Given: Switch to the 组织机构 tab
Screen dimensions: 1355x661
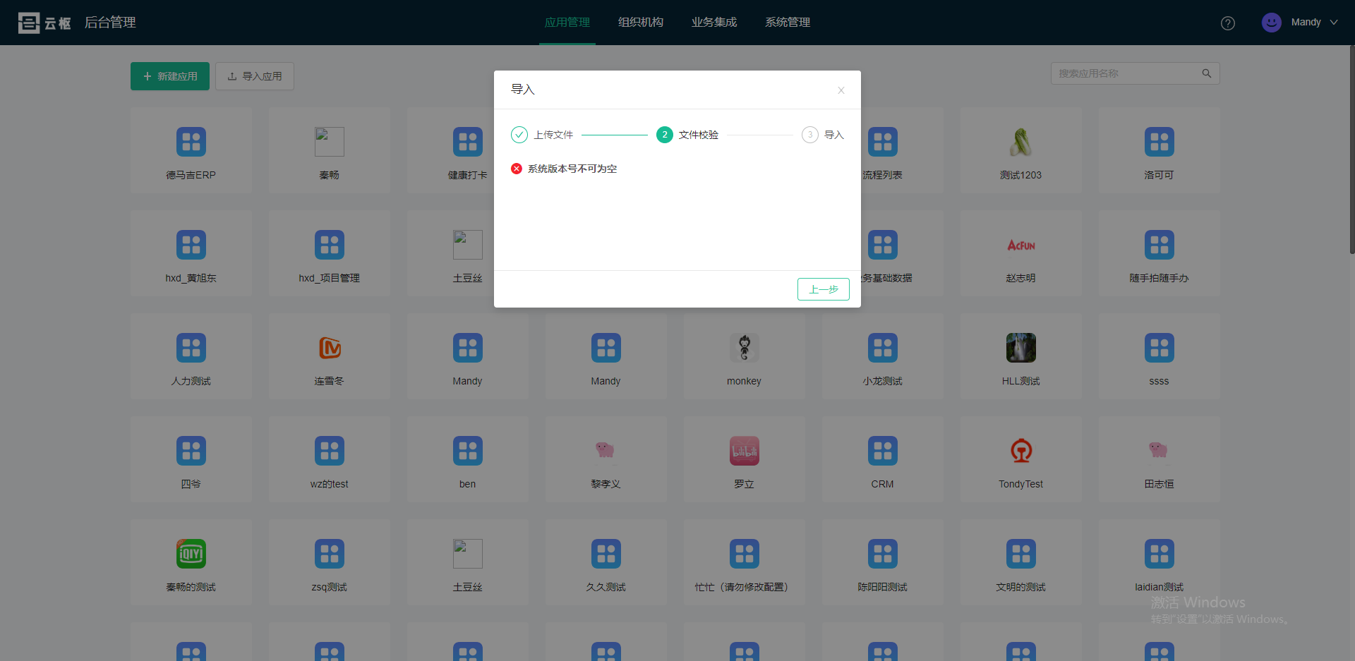Looking at the screenshot, I should 641,23.
